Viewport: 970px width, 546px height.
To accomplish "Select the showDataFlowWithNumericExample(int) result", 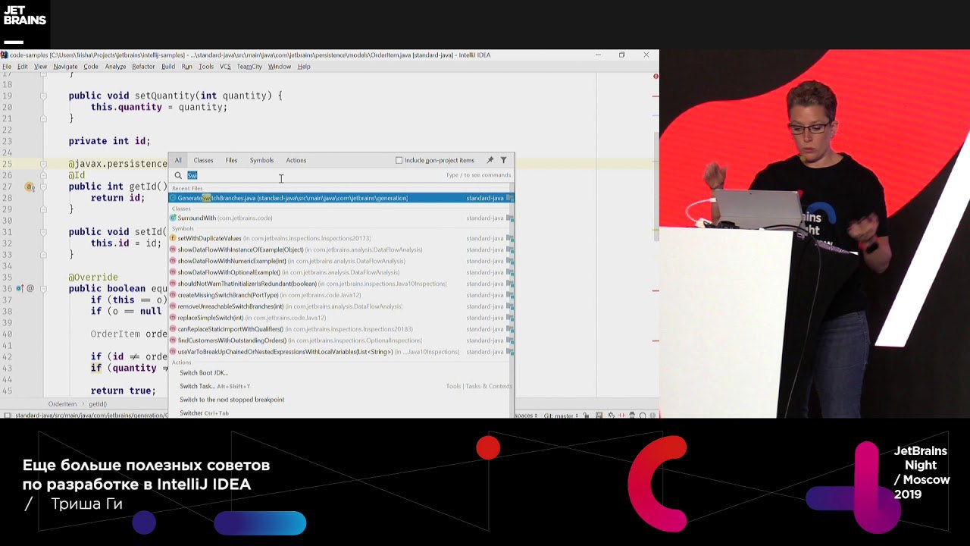I will point(341,261).
